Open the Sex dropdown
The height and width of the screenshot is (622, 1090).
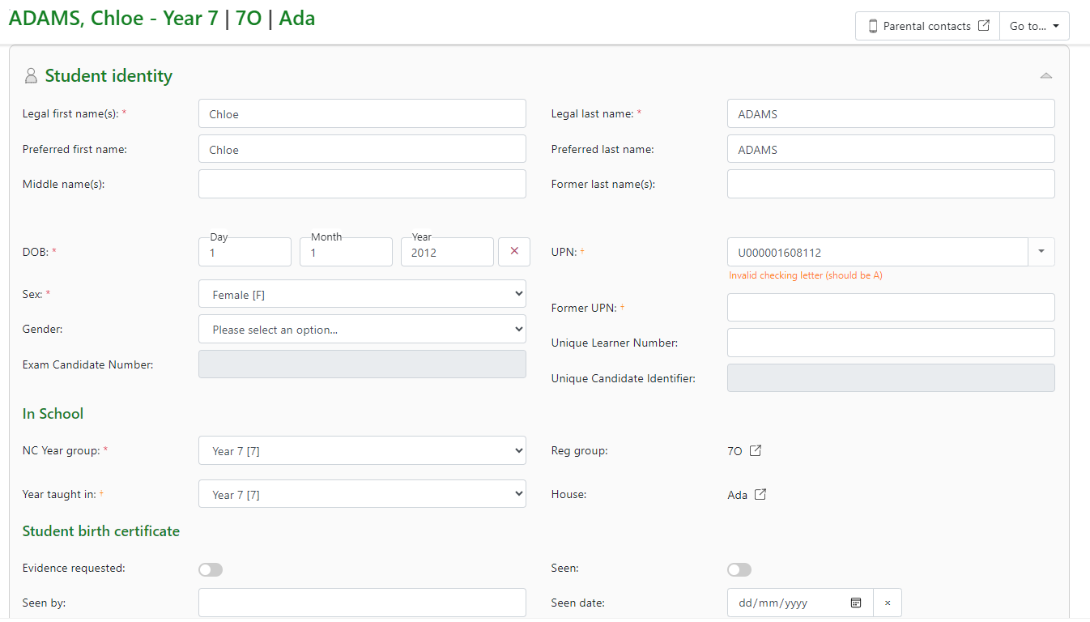pyautogui.click(x=362, y=294)
